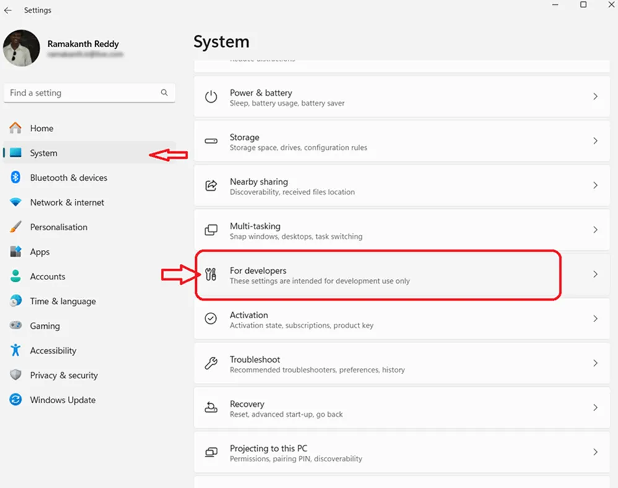This screenshot has width=618, height=488.
Task: Click the Find a setting search box
Action: pos(84,93)
